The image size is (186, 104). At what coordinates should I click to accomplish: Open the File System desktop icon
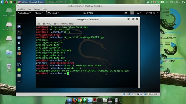(9, 40)
